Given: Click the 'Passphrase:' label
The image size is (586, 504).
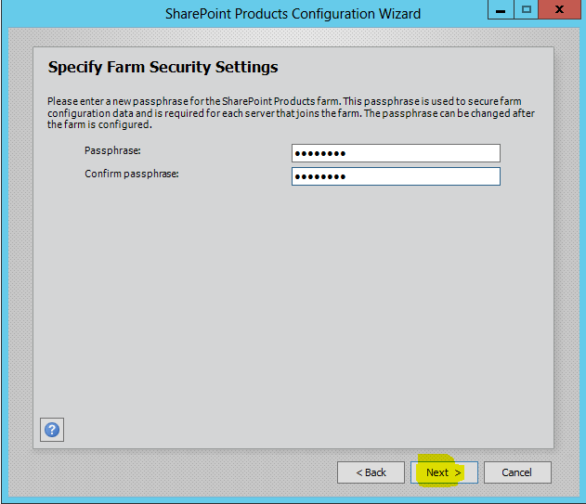Looking at the screenshot, I should 112,150.
